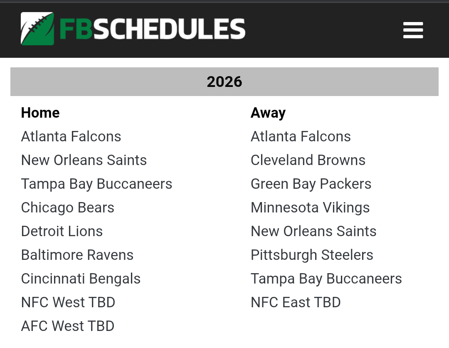Screen dimensions: 449x348
Task: Go to Detroit Lions schedule
Action: coord(62,231)
